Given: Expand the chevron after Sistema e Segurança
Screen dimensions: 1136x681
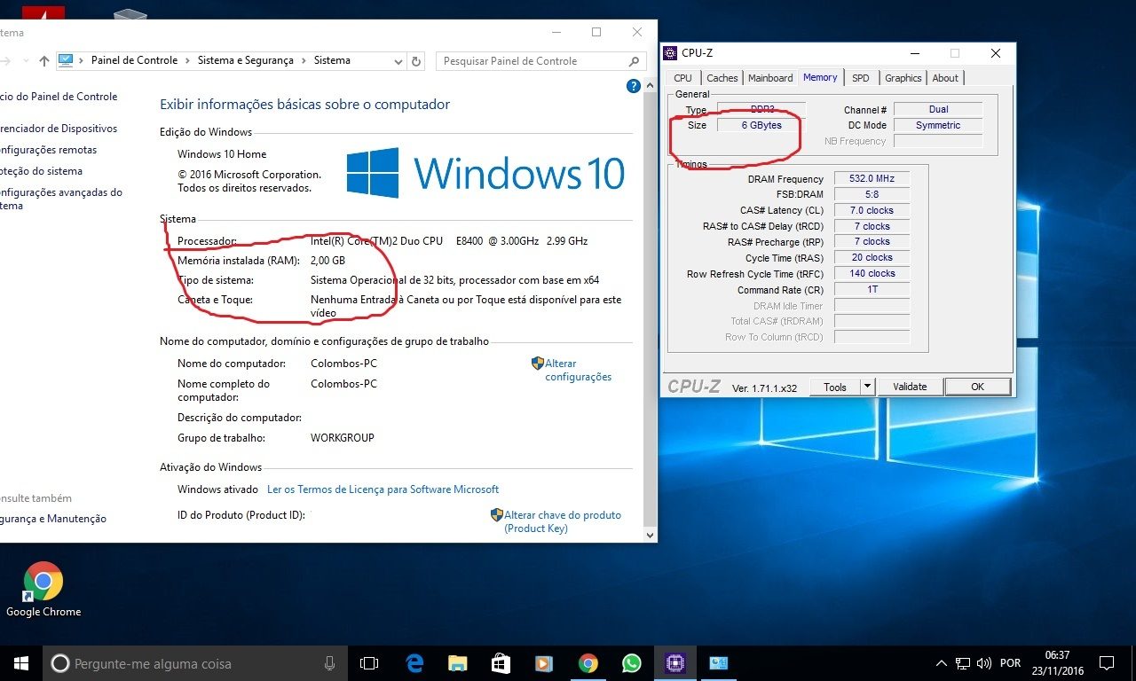Looking at the screenshot, I should pyautogui.click(x=304, y=60).
